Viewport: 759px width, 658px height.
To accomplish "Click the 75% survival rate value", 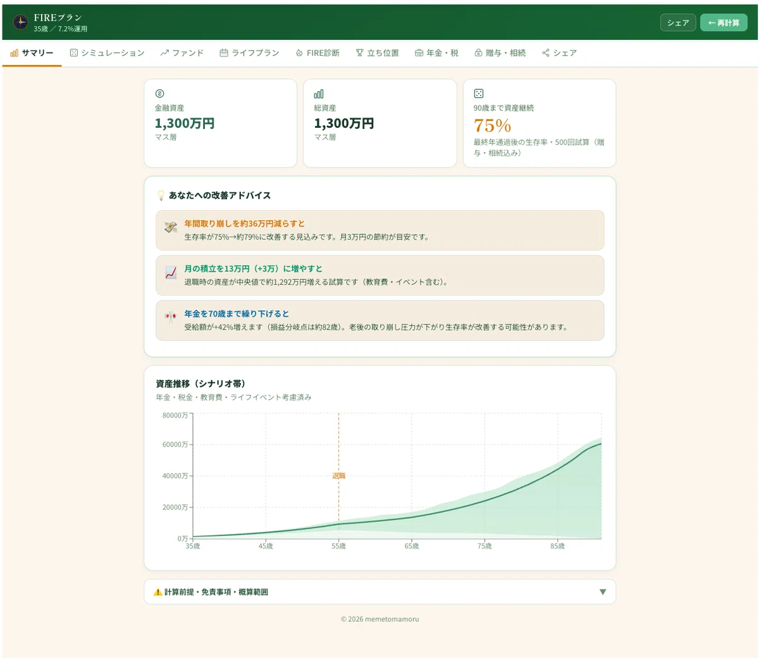I will (x=492, y=125).
